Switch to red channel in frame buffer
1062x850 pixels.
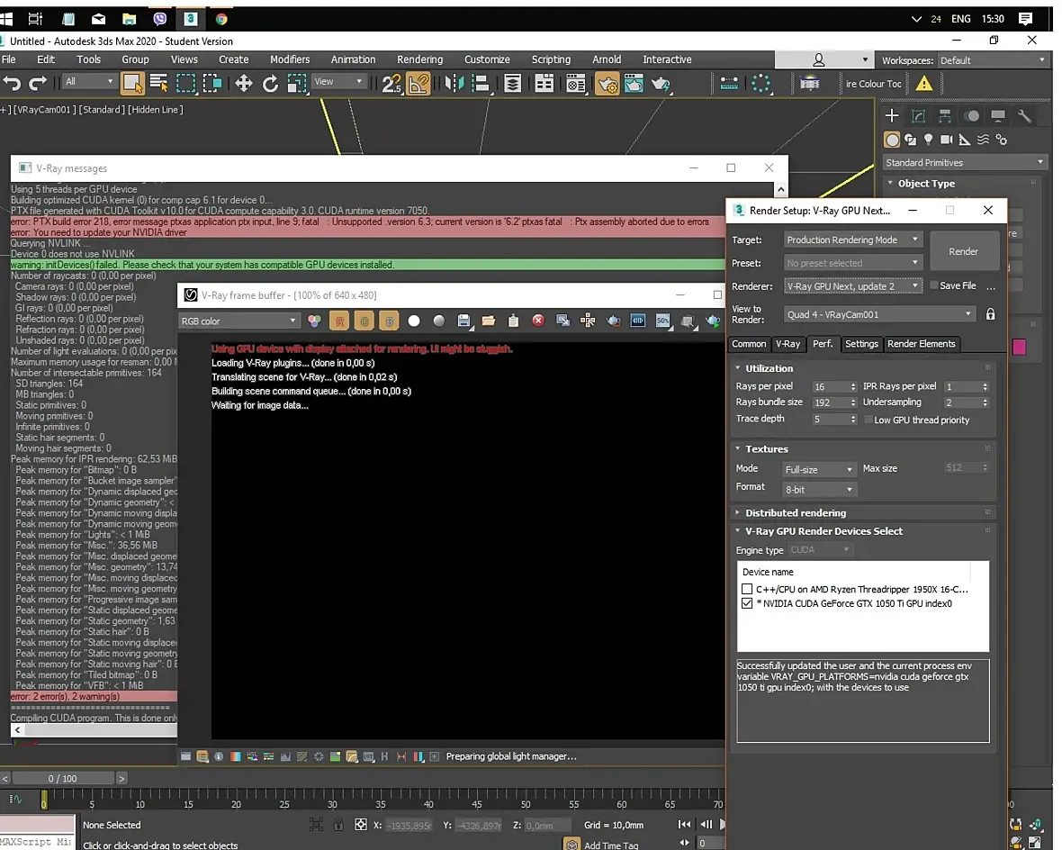(x=339, y=321)
